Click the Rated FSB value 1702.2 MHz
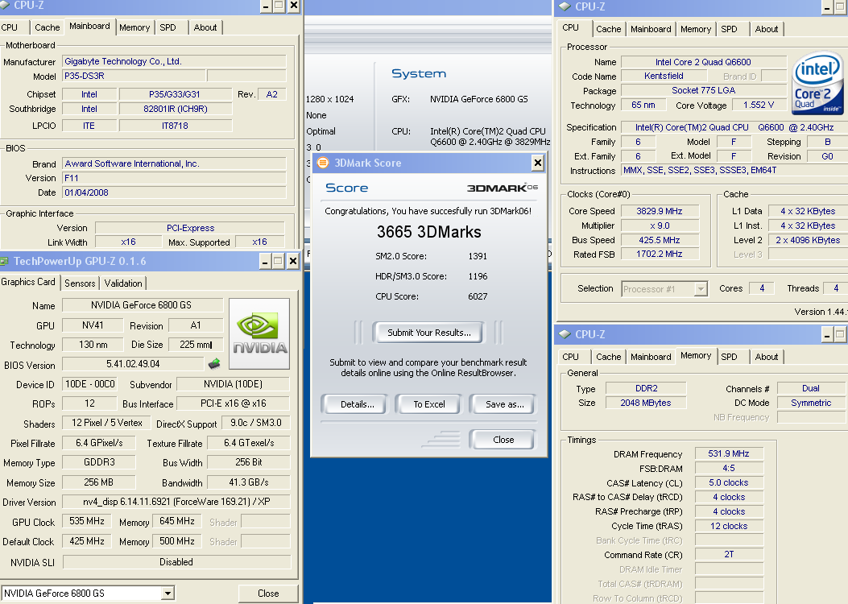848x604 pixels. [660, 254]
